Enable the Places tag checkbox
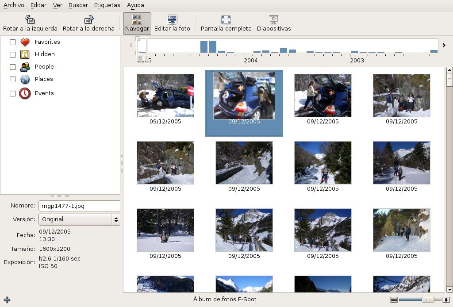The image size is (453, 307). tap(12, 79)
